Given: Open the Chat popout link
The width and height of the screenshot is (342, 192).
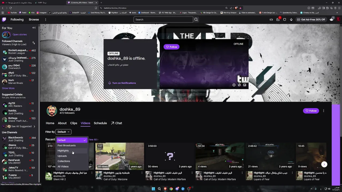Looking at the screenshot, I should pos(116,123).
